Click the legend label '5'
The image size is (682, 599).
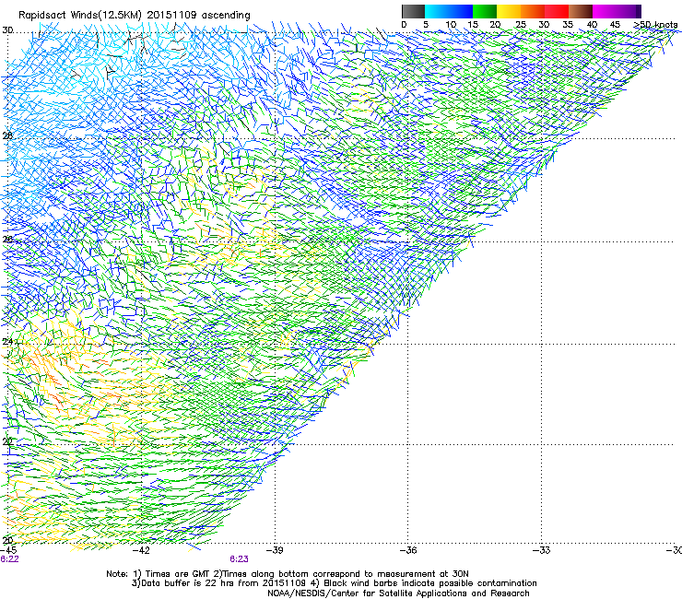[x=426, y=25]
